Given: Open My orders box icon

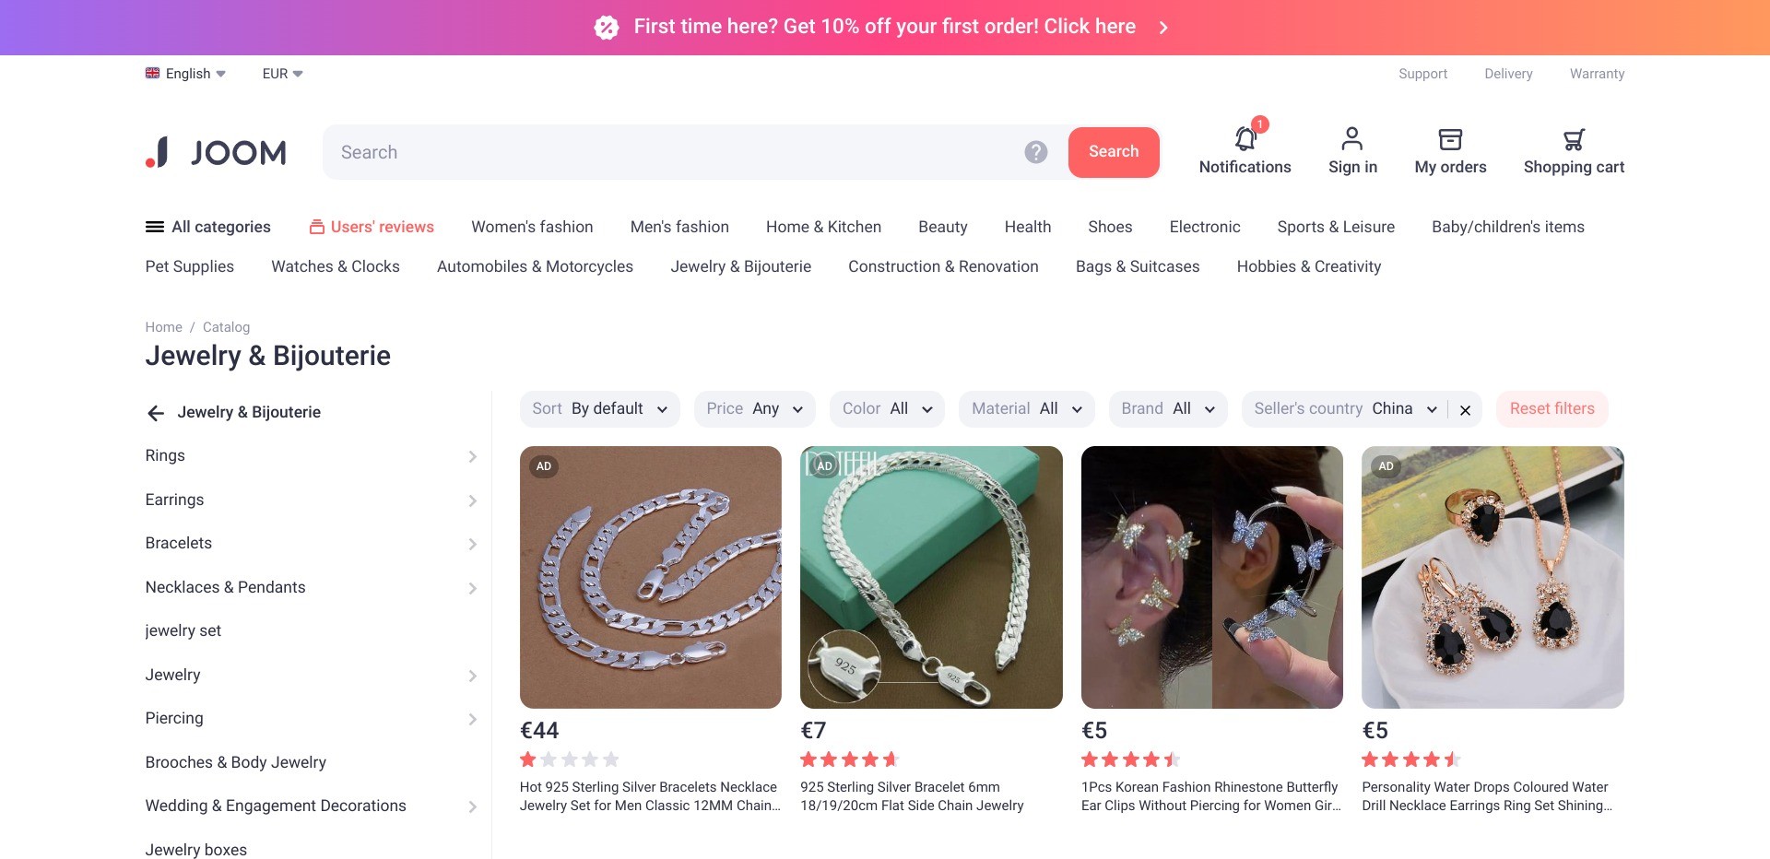Looking at the screenshot, I should tap(1450, 139).
